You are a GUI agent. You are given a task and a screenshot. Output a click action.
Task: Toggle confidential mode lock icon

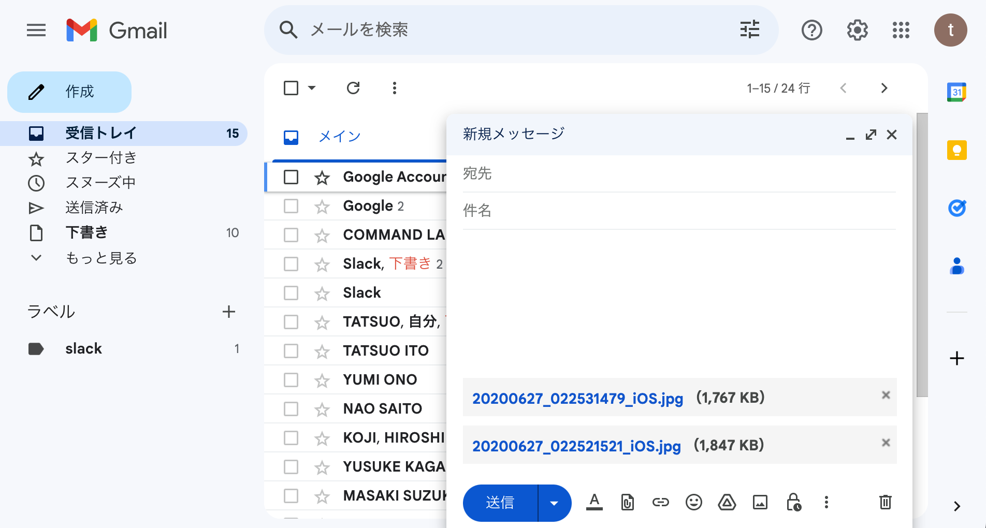click(x=793, y=502)
